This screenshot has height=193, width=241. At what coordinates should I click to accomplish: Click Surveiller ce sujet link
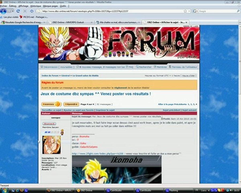pos(52,110)
